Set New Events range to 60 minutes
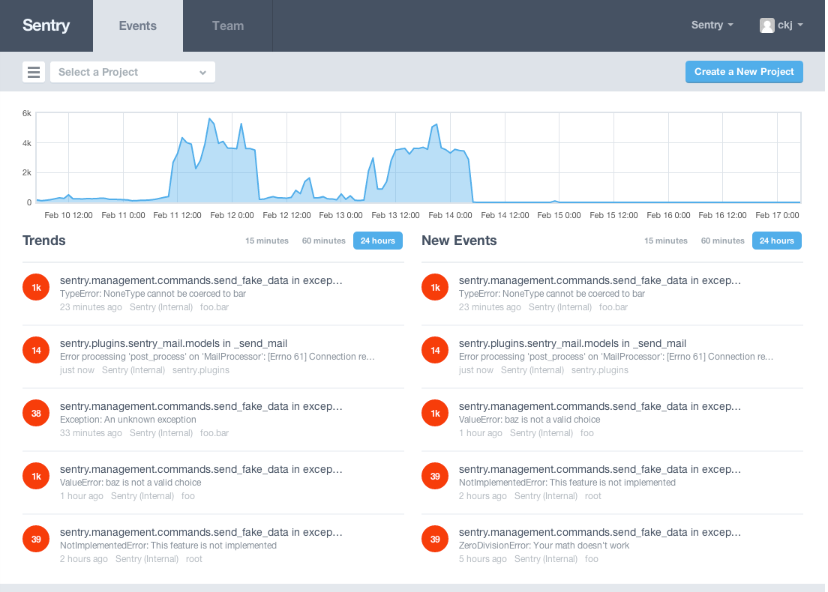This screenshot has width=828, height=592. click(x=722, y=241)
